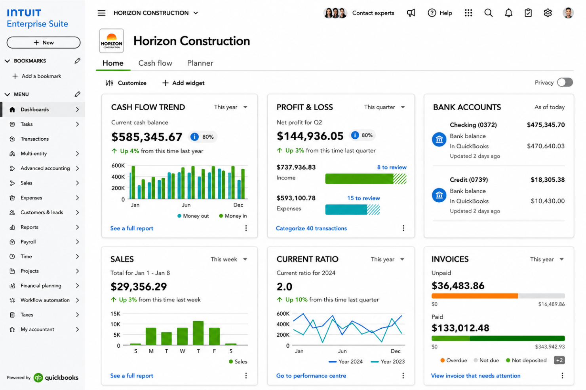
Task: Click the info icon beside net profit 80%
Action: (355, 135)
